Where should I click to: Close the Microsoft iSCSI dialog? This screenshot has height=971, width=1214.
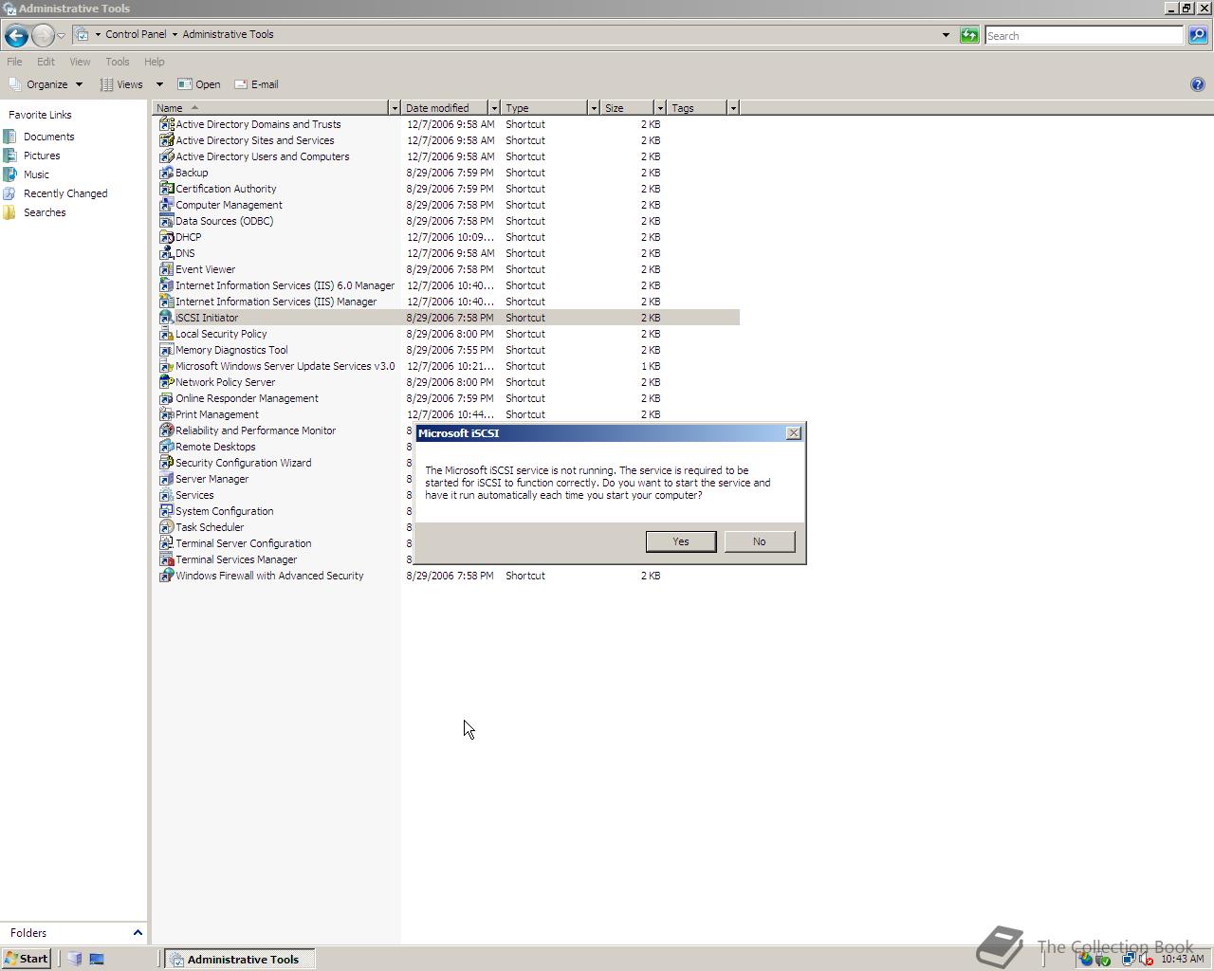794,433
